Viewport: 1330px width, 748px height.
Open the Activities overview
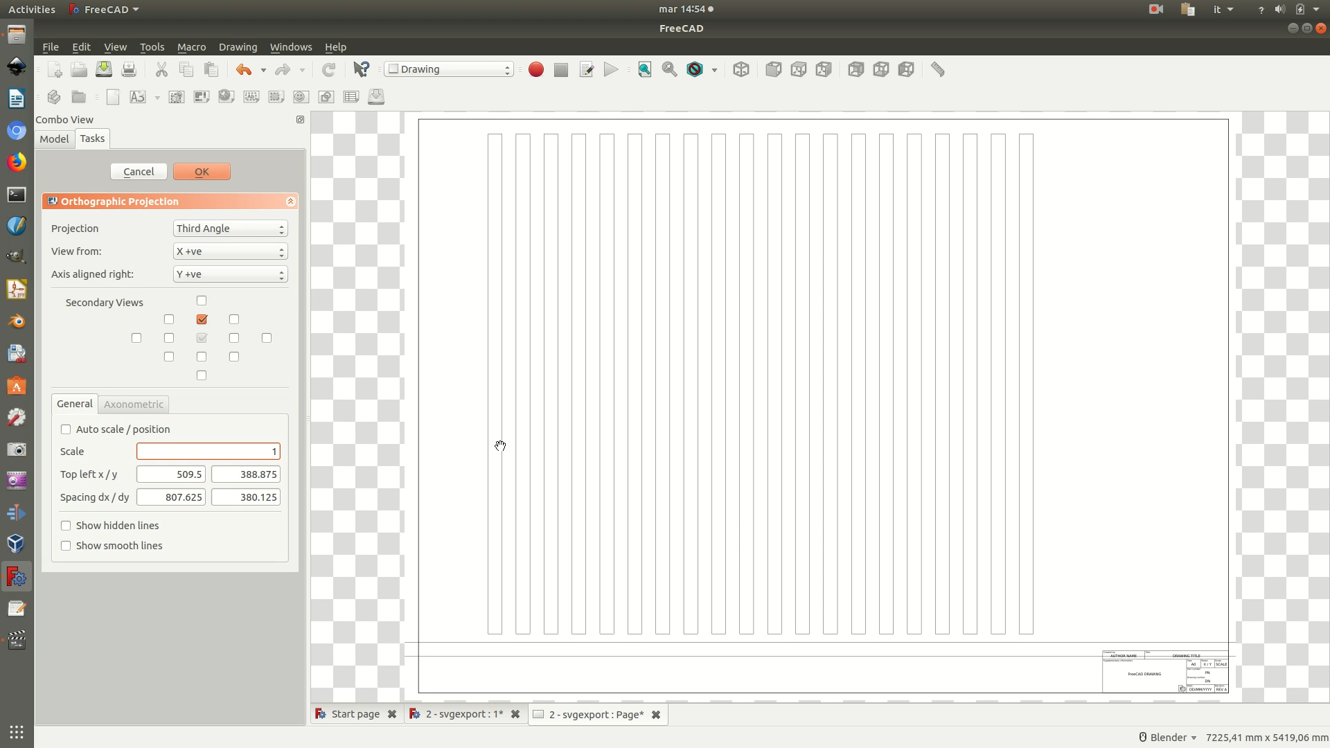[32, 9]
